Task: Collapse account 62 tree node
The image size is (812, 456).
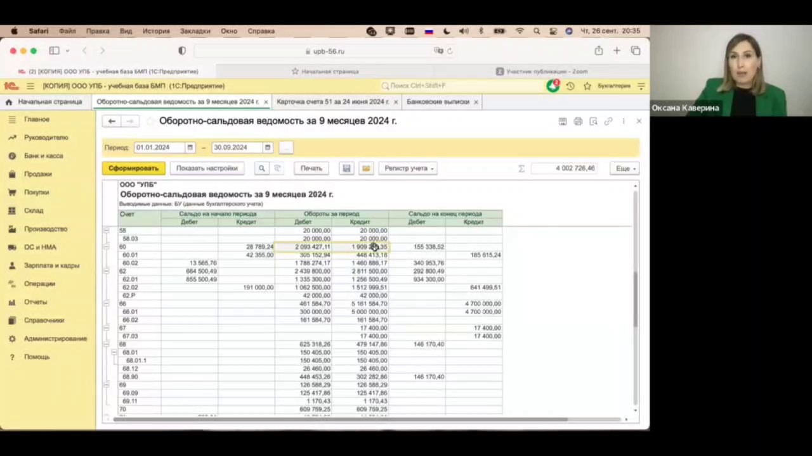Action: [x=106, y=271]
